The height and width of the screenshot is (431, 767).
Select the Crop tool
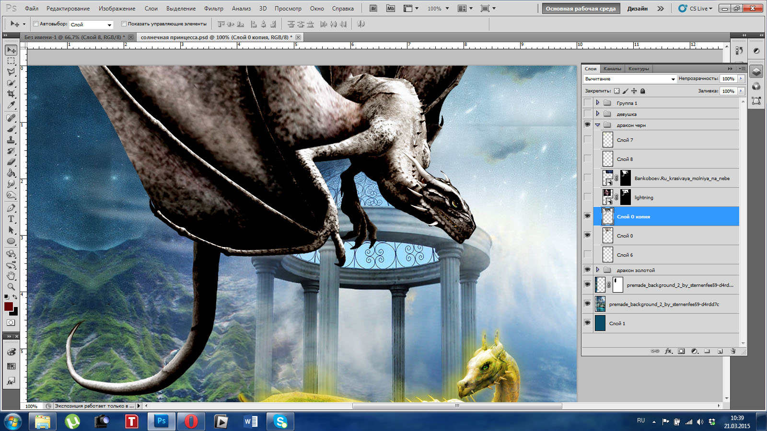pyautogui.click(x=11, y=94)
